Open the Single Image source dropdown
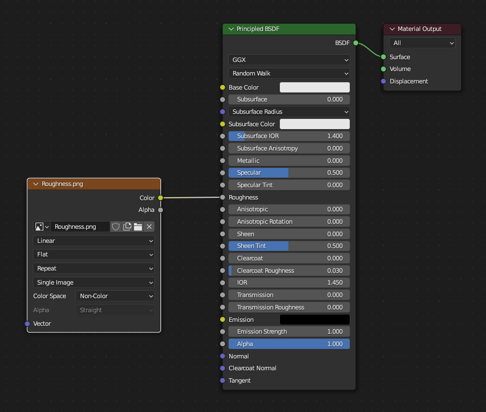Screen dimensions: 486x412 point(93,282)
